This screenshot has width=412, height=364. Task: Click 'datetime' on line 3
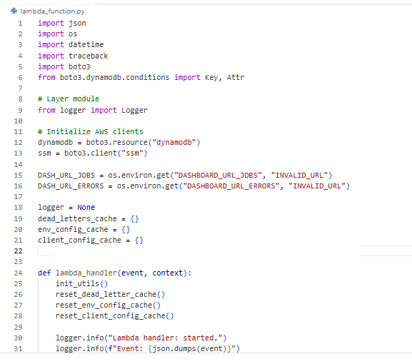pyautogui.click(x=86, y=45)
